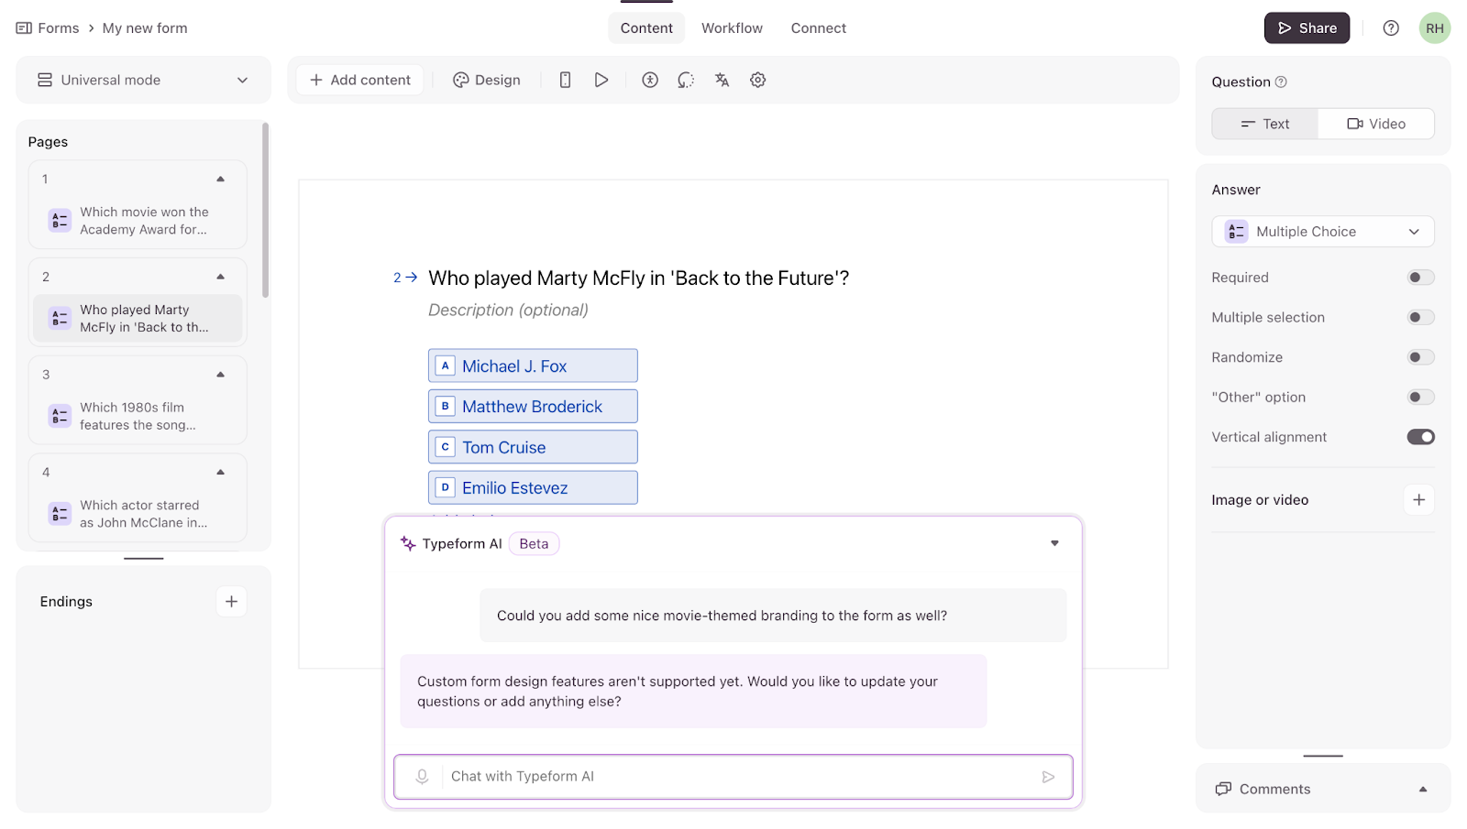
Task: Open the translate languages icon
Action: (722, 80)
